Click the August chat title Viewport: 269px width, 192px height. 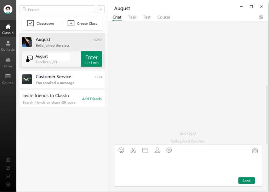(x=122, y=8)
